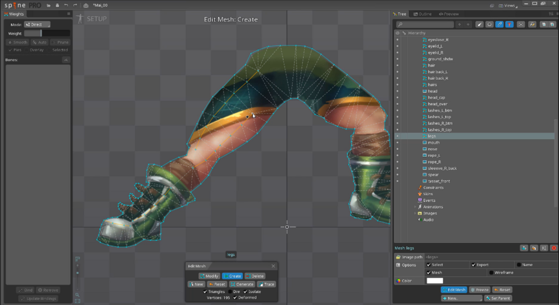The image size is (559, 305).
Task: Switch to the Tree tab
Action: [x=399, y=14]
